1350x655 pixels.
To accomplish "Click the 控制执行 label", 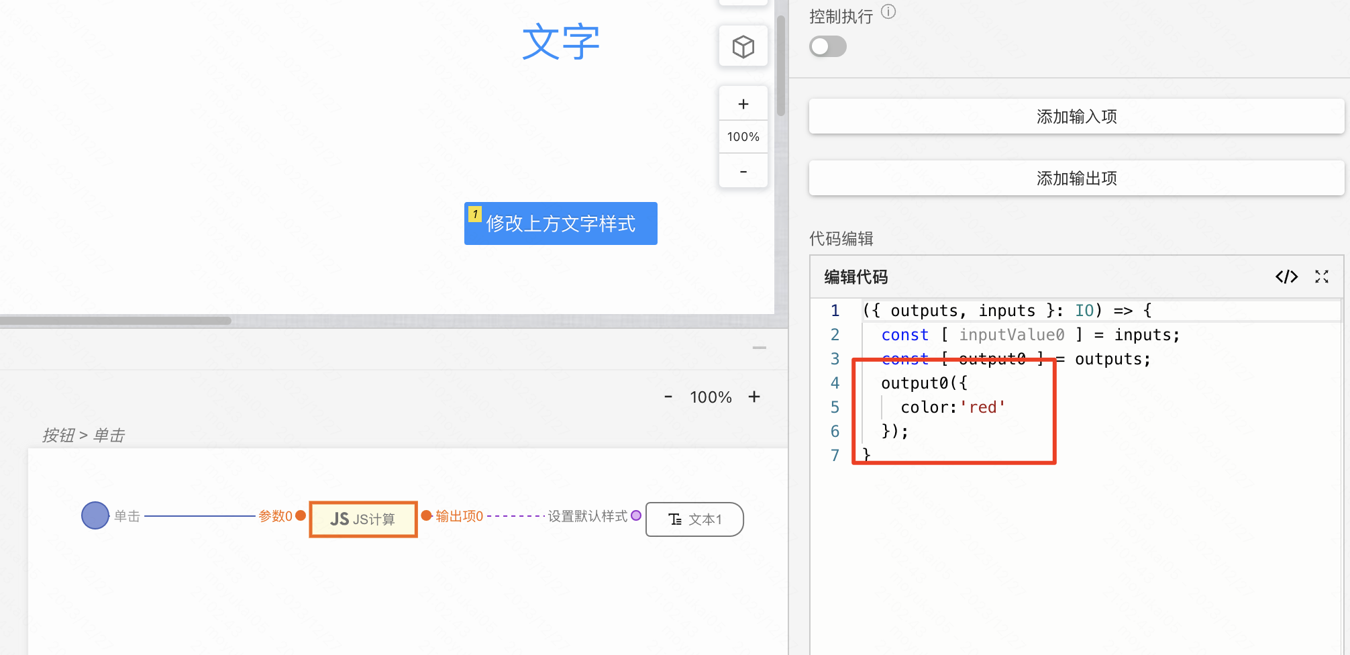I will (841, 16).
